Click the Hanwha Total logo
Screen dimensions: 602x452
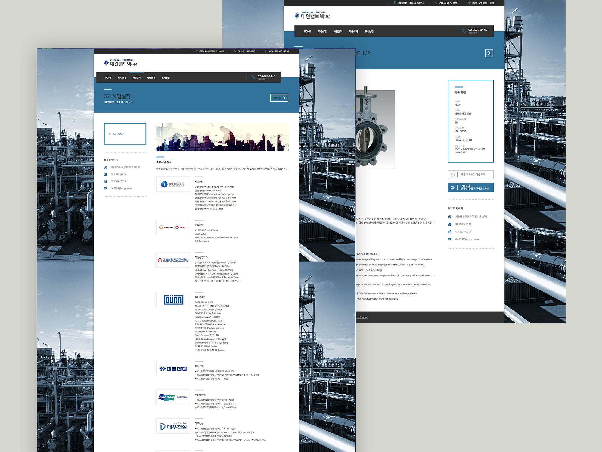pos(173,228)
